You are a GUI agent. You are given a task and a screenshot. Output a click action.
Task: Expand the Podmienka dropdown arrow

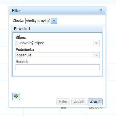click(96, 55)
